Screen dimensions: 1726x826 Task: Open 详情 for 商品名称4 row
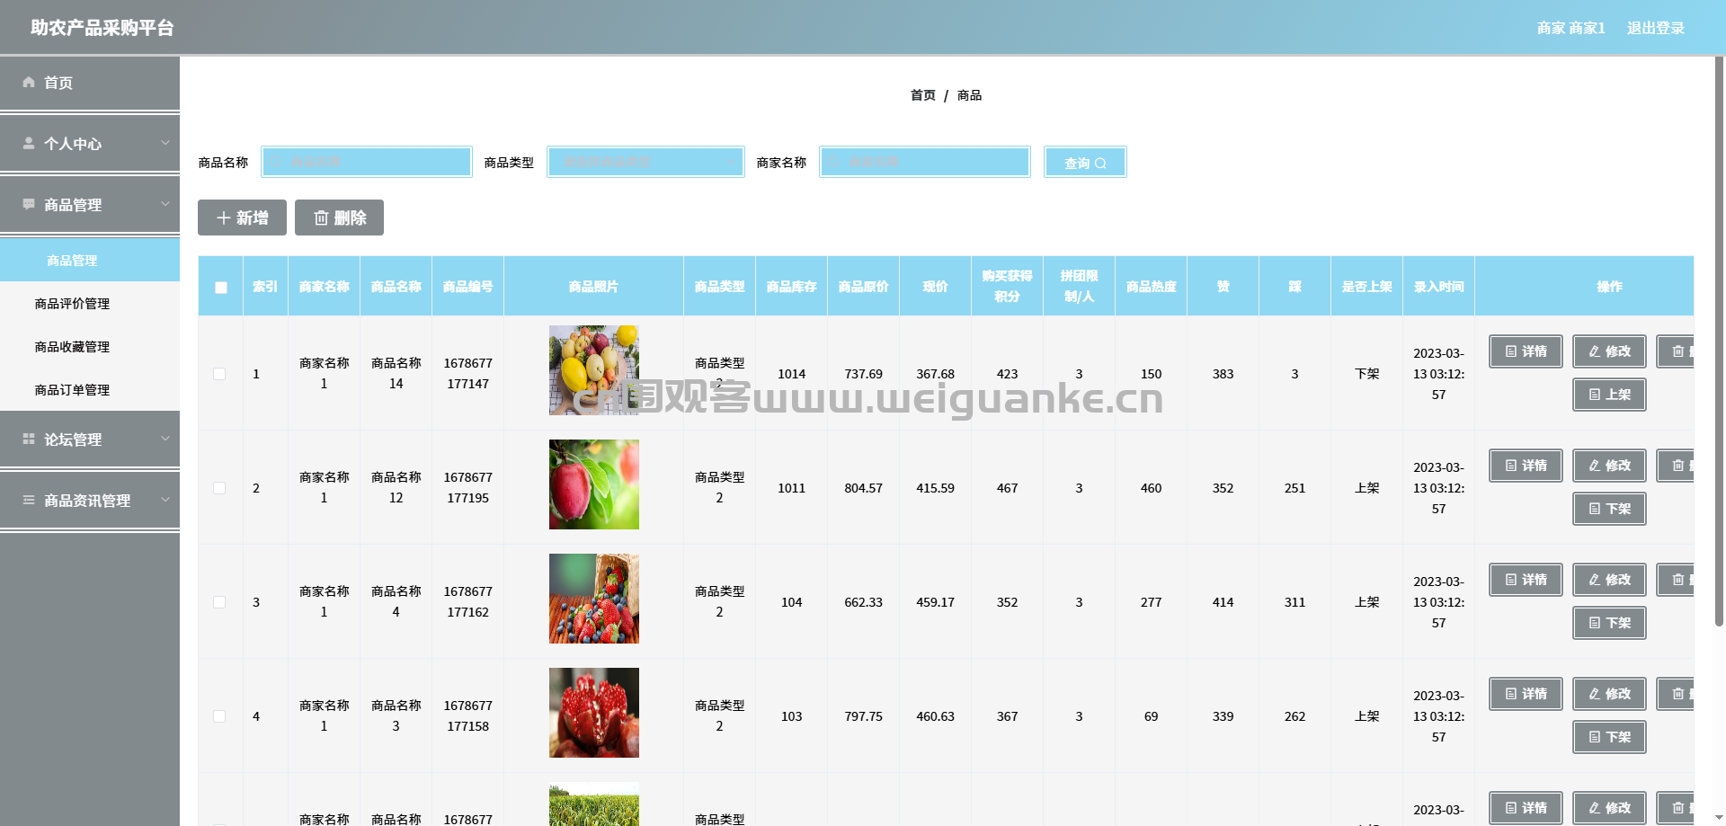1526,580
